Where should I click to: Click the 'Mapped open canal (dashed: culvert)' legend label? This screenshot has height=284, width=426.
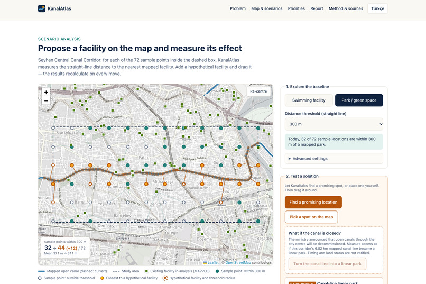(77, 271)
